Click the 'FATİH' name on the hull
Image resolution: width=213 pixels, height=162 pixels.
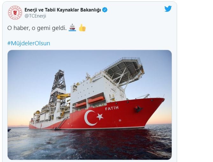(112, 108)
